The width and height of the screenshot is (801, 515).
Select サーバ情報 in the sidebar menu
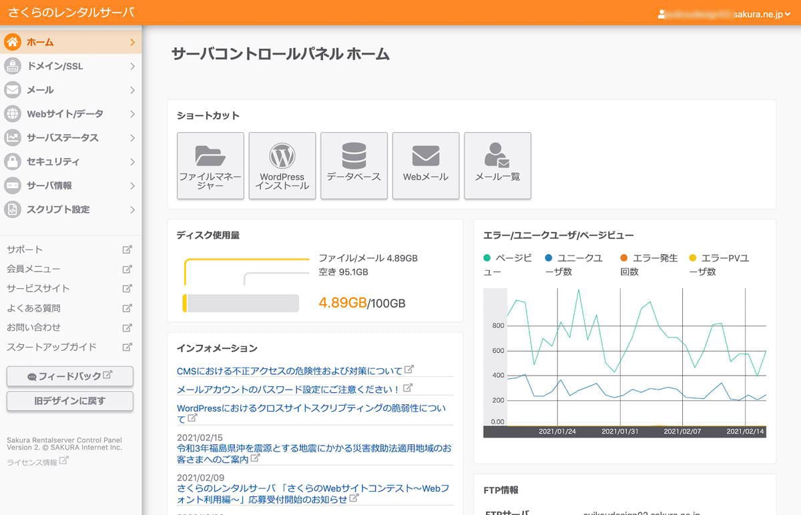[x=71, y=185]
